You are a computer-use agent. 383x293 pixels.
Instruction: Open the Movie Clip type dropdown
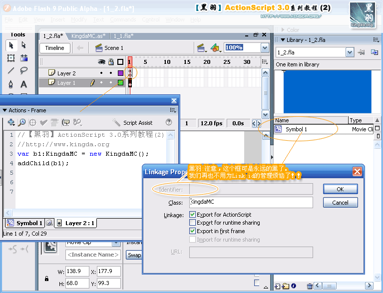pyautogui.click(x=116, y=244)
